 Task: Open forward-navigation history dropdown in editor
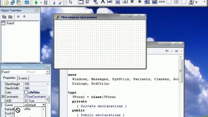coord(181,51)
